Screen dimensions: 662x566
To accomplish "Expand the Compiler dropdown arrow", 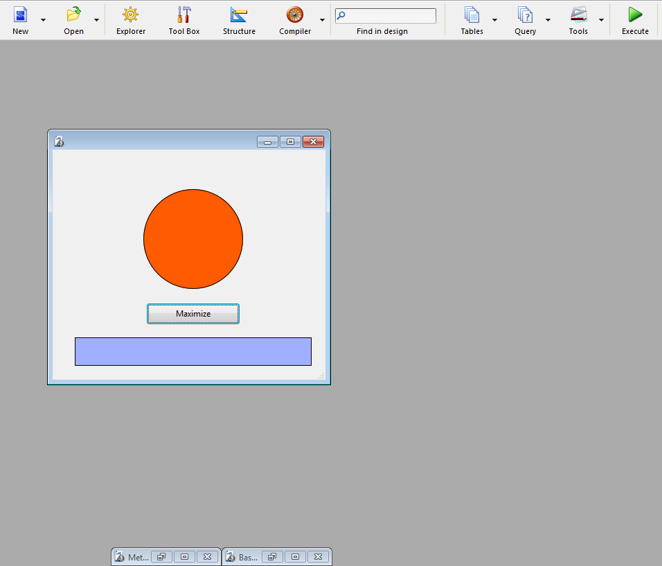I will click(x=322, y=20).
